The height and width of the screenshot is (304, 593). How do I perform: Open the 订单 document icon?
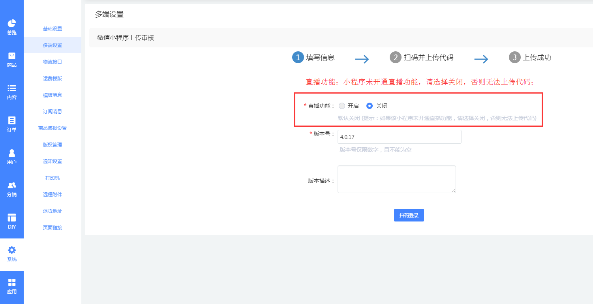(x=12, y=121)
